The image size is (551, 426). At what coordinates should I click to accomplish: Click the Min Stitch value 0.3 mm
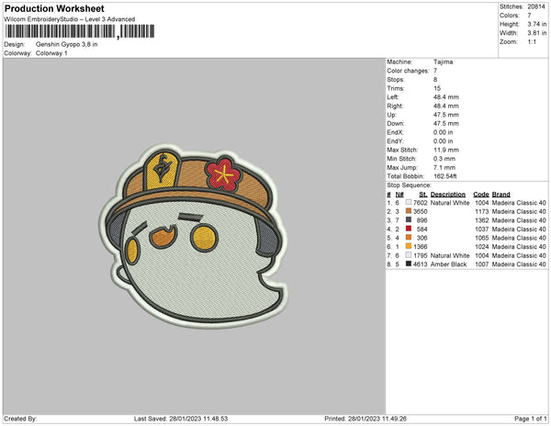[x=444, y=159]
